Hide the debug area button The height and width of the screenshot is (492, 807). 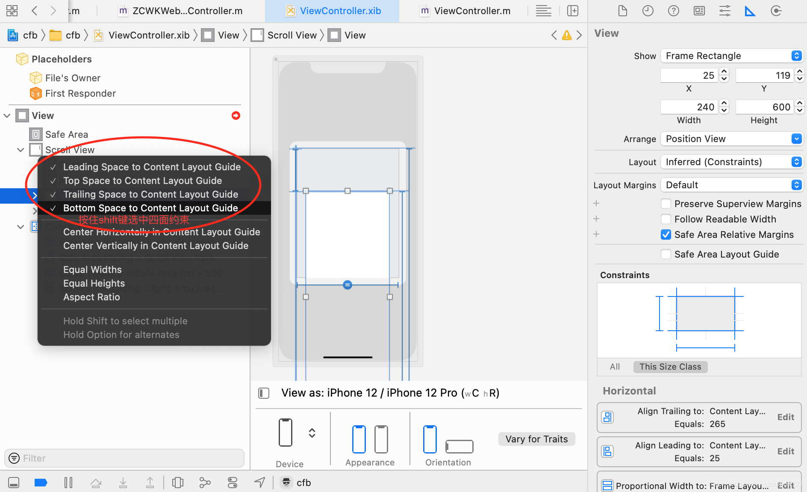tap(14, 483)
